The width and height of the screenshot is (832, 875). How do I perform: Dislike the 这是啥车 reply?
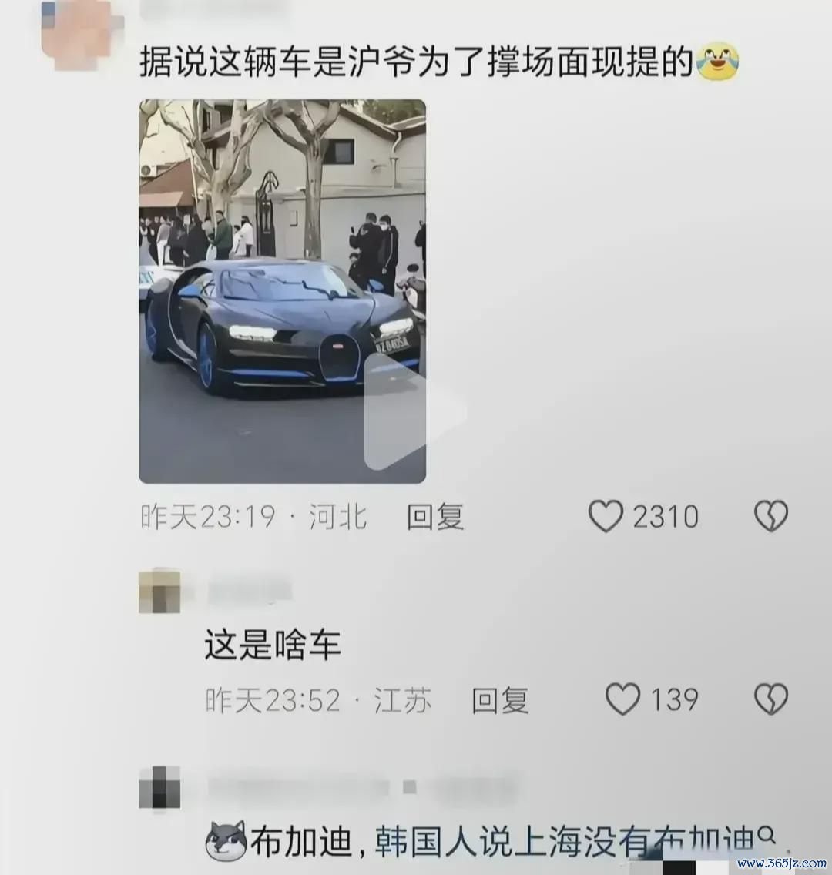point(771,699)
